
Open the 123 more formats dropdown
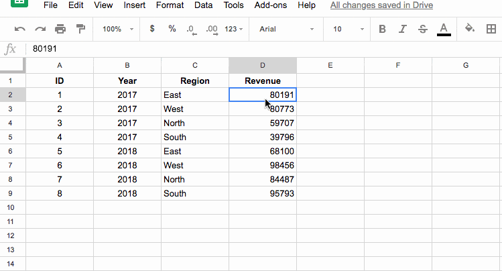233,29
